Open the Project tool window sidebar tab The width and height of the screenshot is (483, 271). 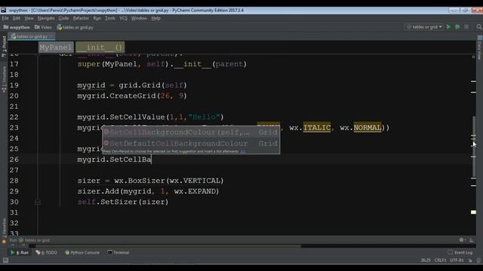coord(4,46)
